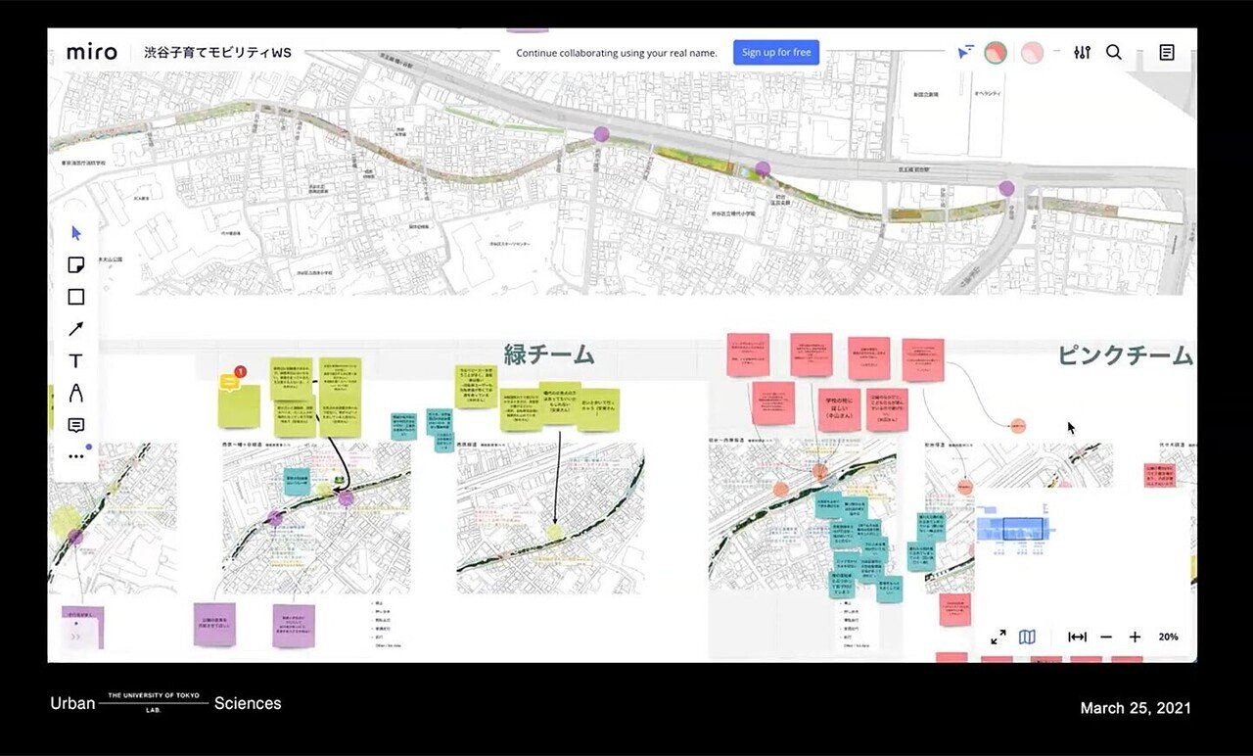1253x756 pixels.
Task: Activate the Text tool
Action: click(76, 361)
